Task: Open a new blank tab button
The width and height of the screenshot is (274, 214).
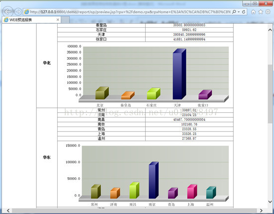Action: 65,20
